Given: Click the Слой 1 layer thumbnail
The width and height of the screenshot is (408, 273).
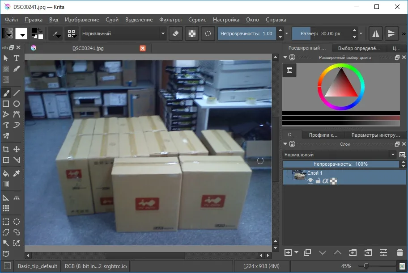Looking at the screenshot, I should point(299,175).
